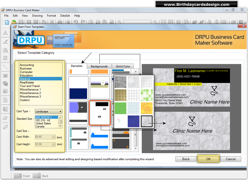Choose the green diamond background swatch

(x=120, y=108)
